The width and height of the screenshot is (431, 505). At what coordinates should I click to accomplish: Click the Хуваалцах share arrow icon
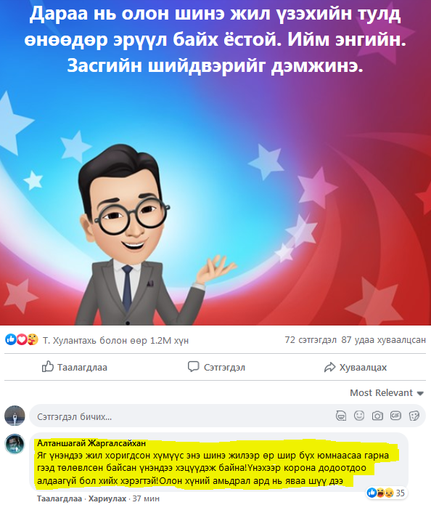330,367
